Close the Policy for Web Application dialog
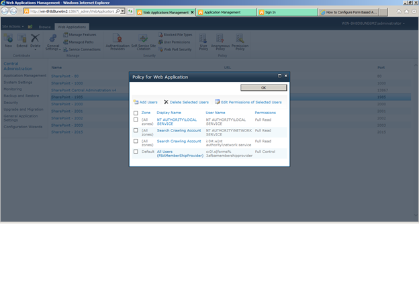 click(285, 76)
